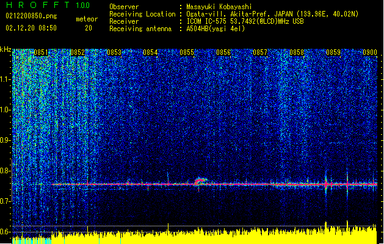This screenshot has height=244, width=384.
Task: Click the 0855 time marker
Action: 187,52
